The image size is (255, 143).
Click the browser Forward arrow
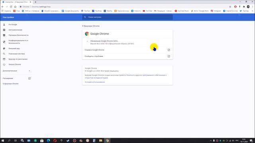tap(7, 7)
